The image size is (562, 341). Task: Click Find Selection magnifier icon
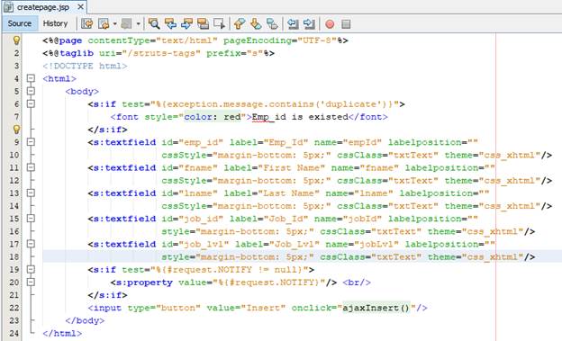point(154,24)
